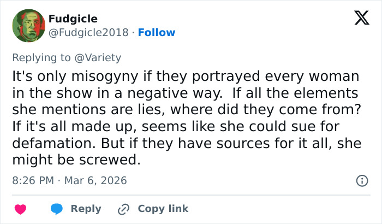The height and width of the screenshot is (224, 382).
Task: Follow the Fudgicle2018 account
Action: pyautogui.click(x=157, y=32)
